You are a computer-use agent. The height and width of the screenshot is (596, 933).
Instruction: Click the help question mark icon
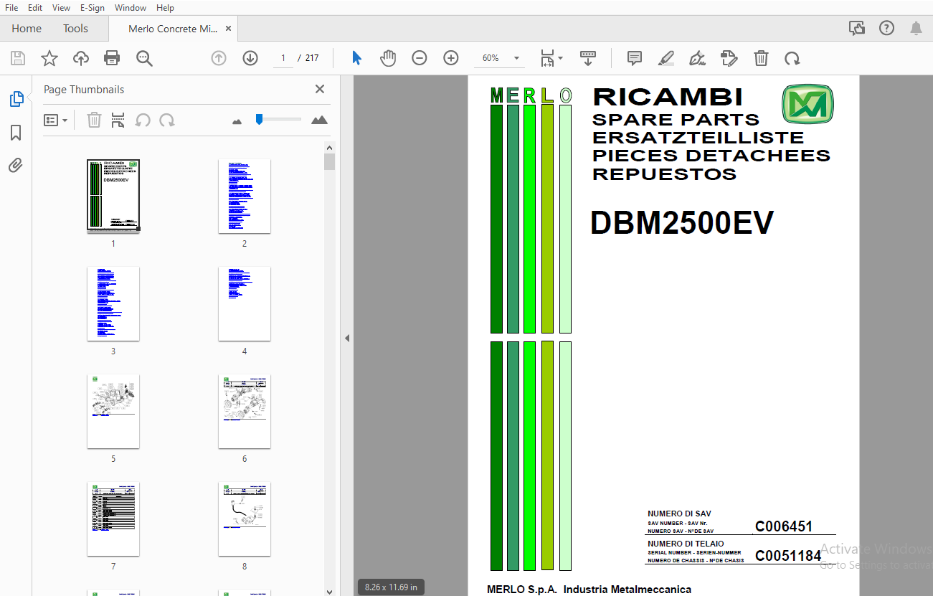pyautogui.click(x=886, y=29)
